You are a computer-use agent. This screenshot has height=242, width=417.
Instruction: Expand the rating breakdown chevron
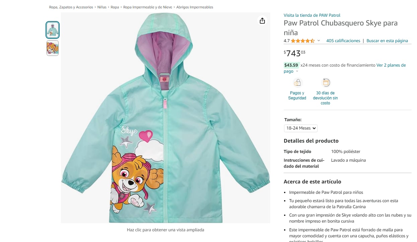(x=319, y=41)
